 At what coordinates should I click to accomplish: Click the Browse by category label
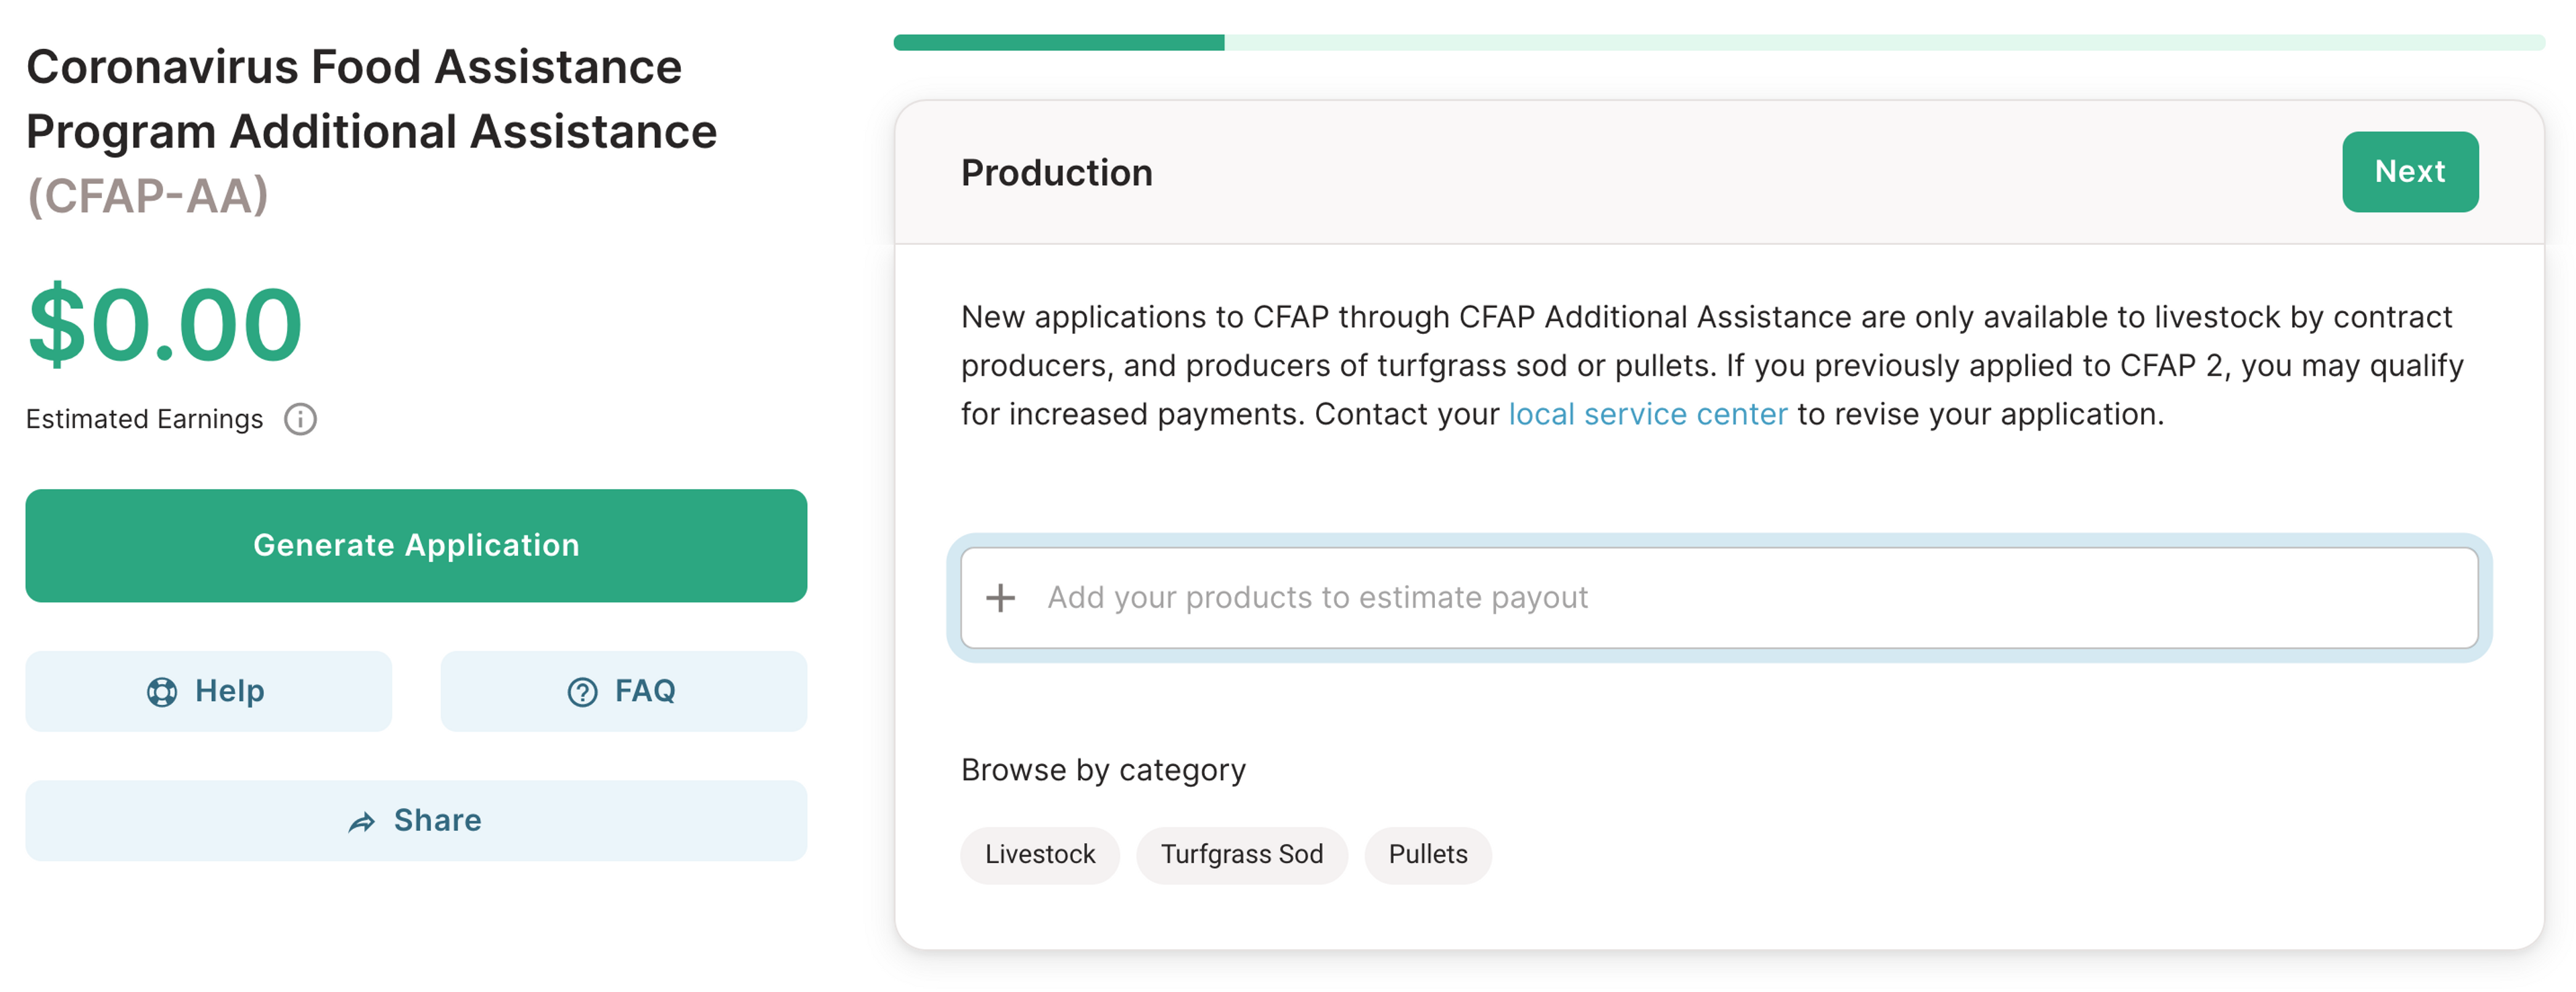[x=1102, y=770]
